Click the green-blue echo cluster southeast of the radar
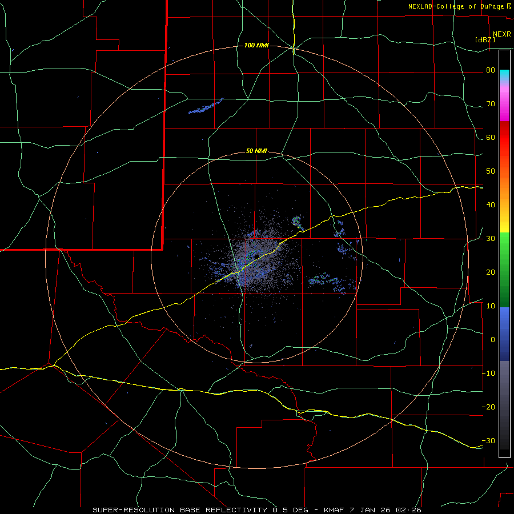The height and width of the screenshot is (514, 514). click(332, 282)
